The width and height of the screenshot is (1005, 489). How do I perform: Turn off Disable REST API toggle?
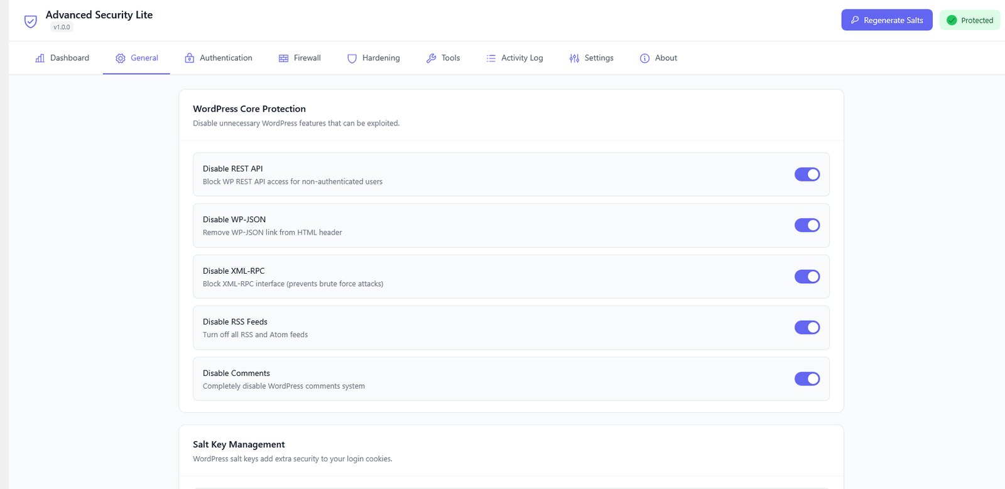pyautogui.click(x=807, y=175)
